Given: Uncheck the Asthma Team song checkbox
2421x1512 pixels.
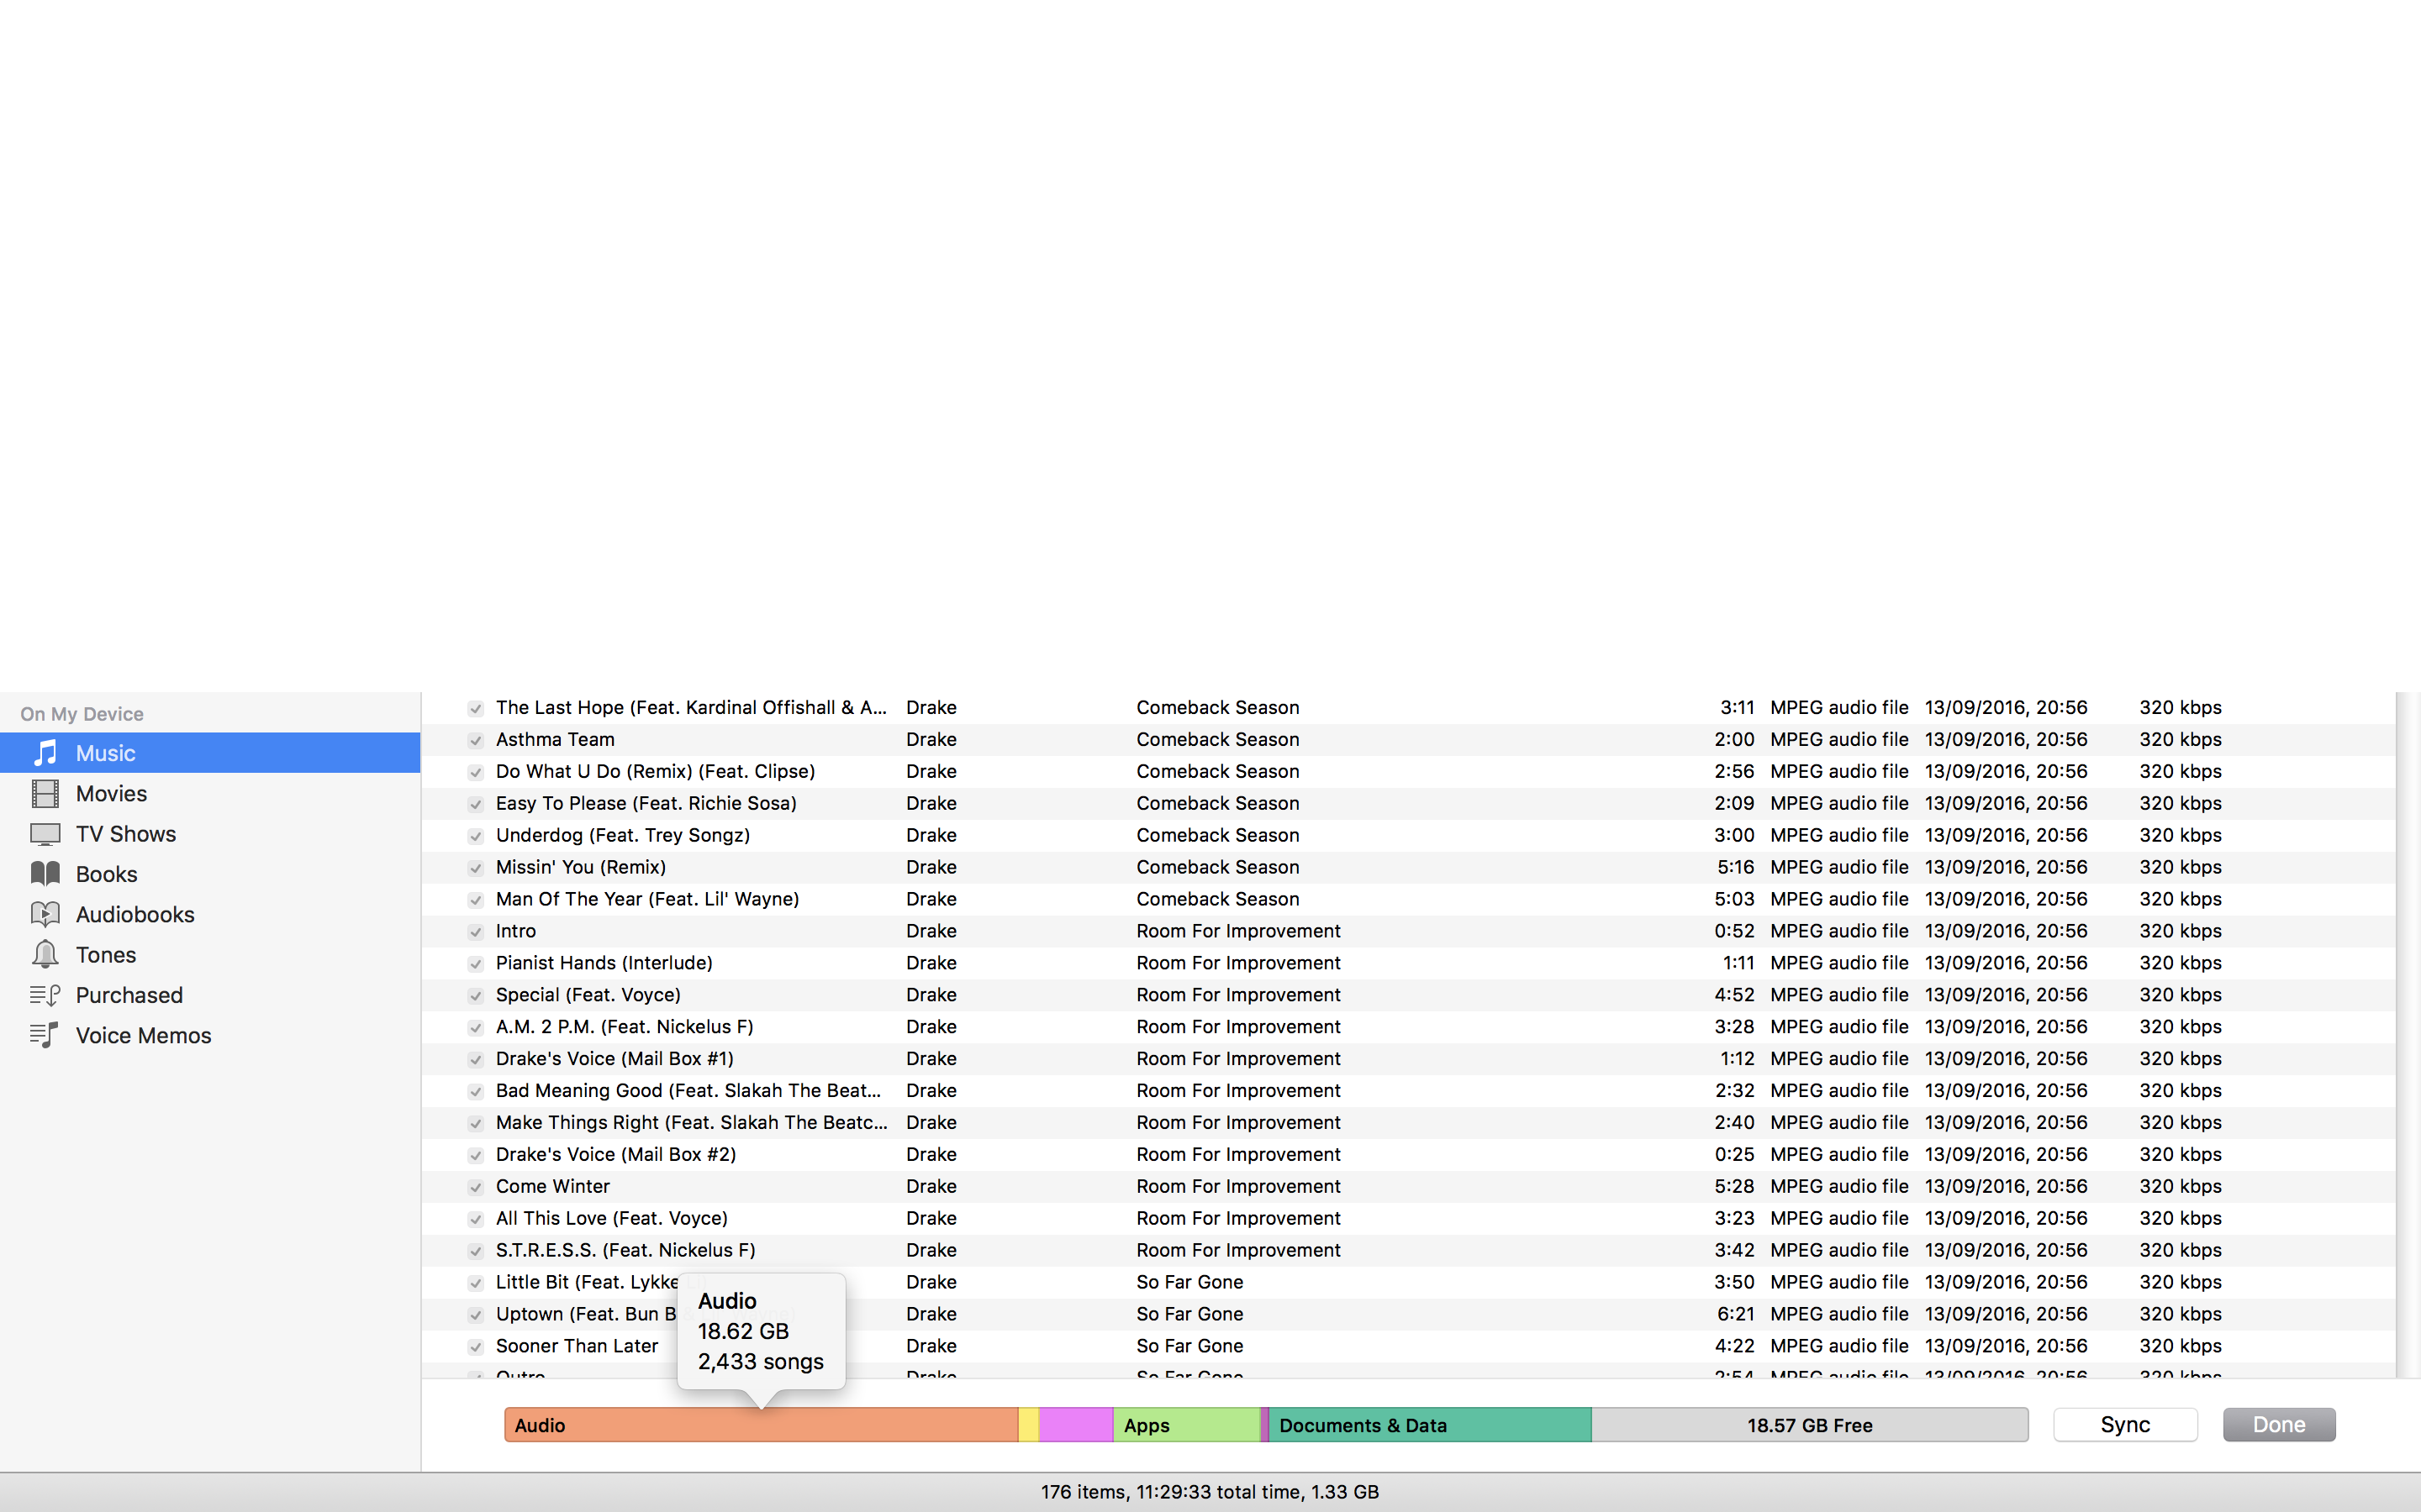Looking at the screenshot, I should (x=476, y=740).
